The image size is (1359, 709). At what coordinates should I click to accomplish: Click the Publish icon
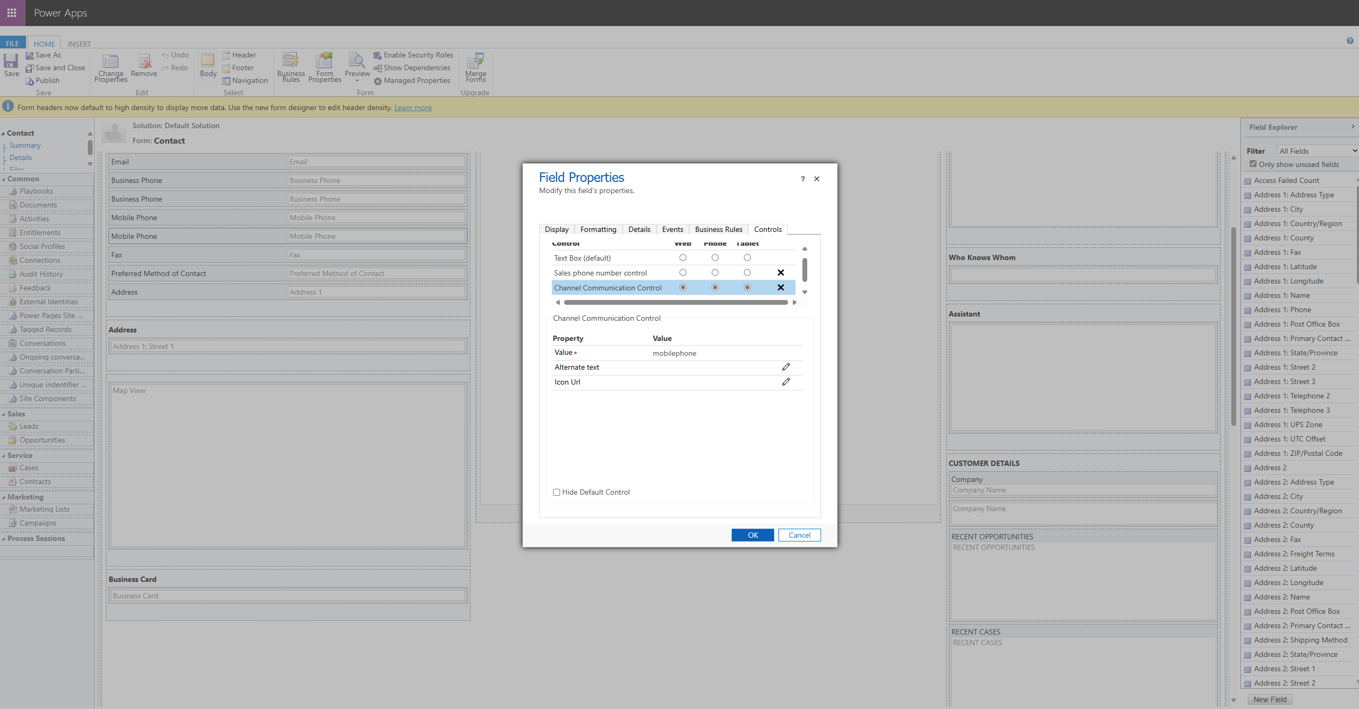pyautogui.click(x=30, y=81)
